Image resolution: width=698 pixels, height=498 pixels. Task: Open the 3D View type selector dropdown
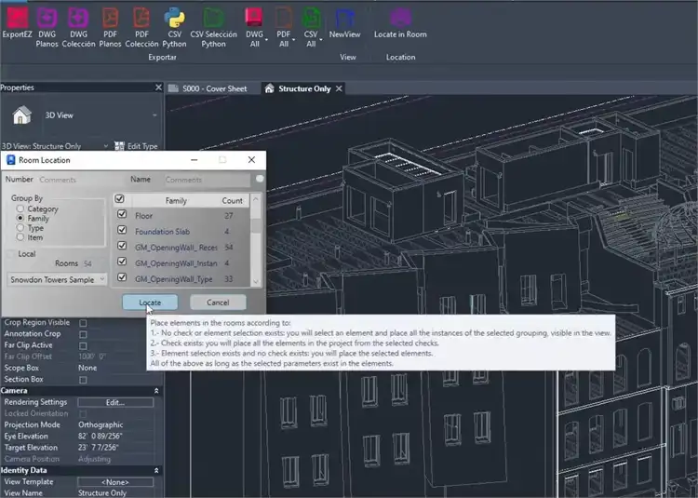point(154,116)
